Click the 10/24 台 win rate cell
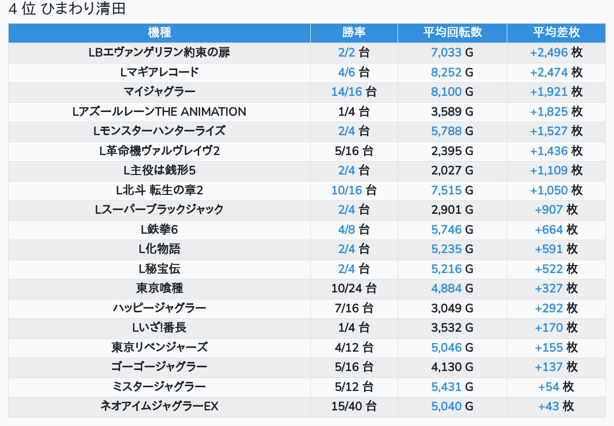Viewport: 614px width, 426px height. pyautogui.click(x=354, y=288)
